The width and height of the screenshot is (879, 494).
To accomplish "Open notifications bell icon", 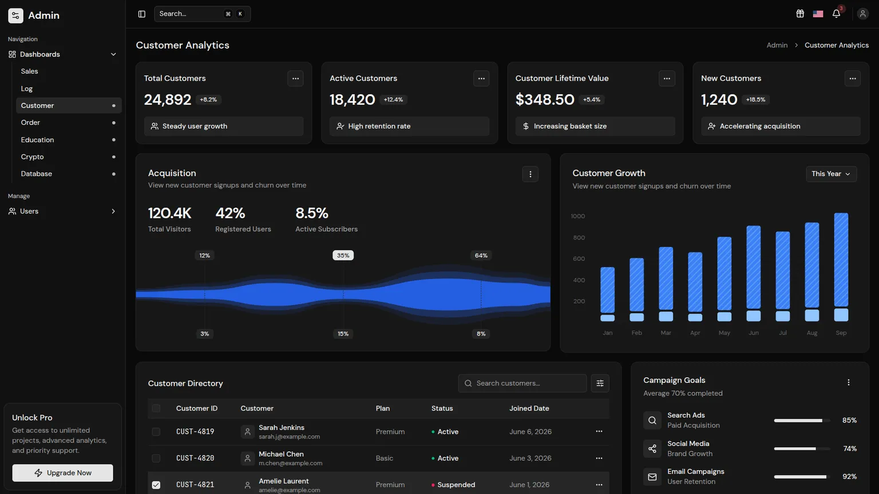I will [x=837, y=14].
